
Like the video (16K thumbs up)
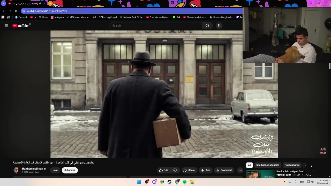[164, 170]
